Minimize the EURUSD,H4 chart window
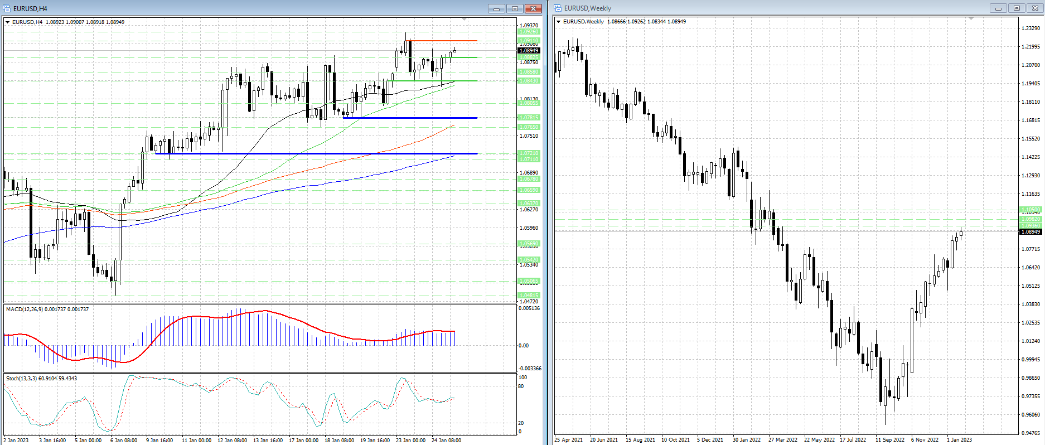 [x=496, y=8]
